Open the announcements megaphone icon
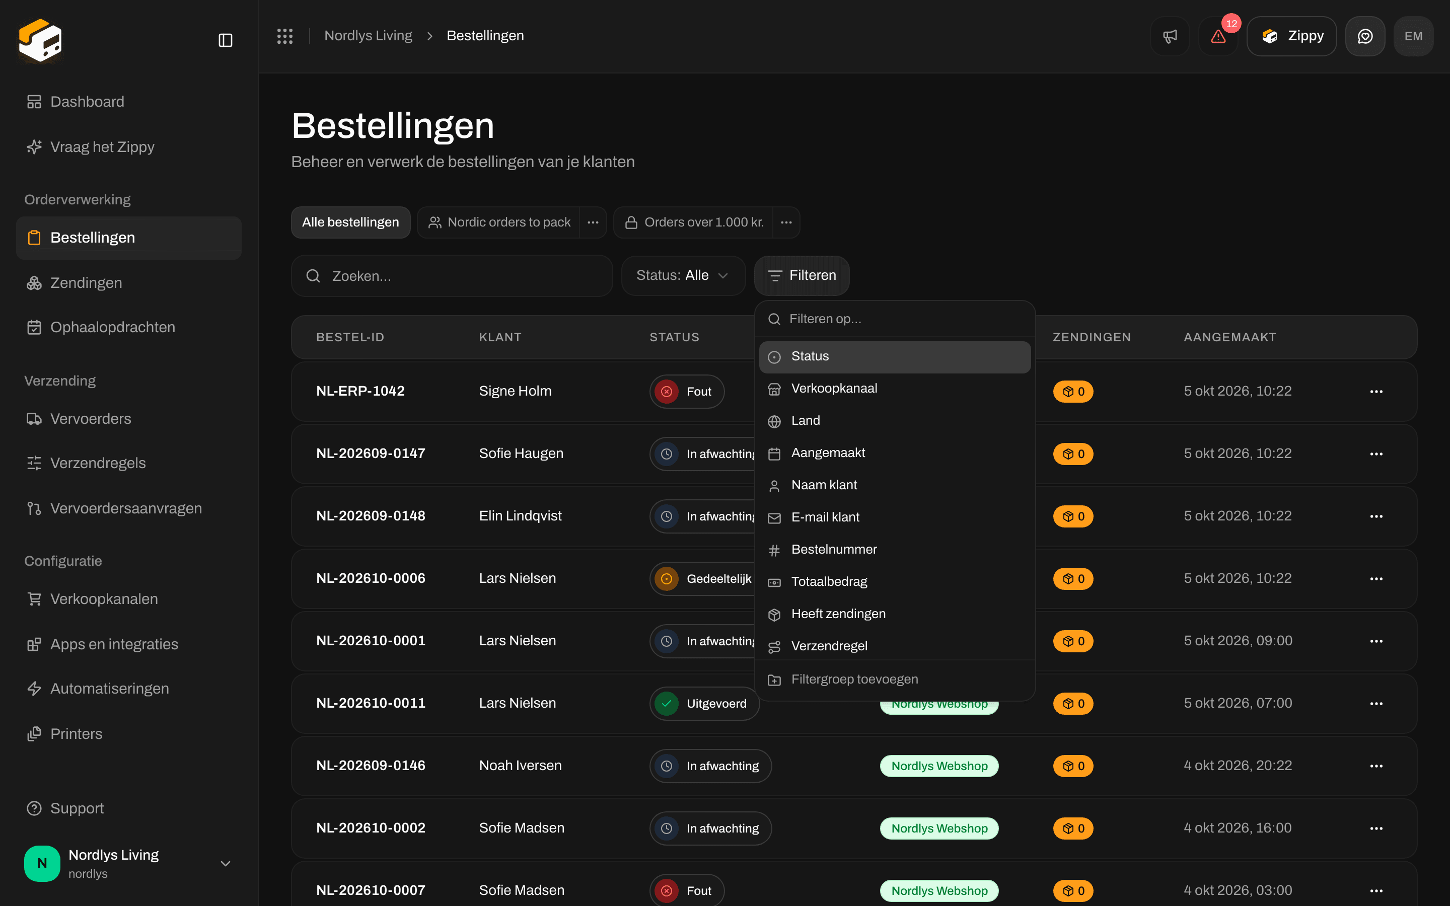 click(1170, 36)
